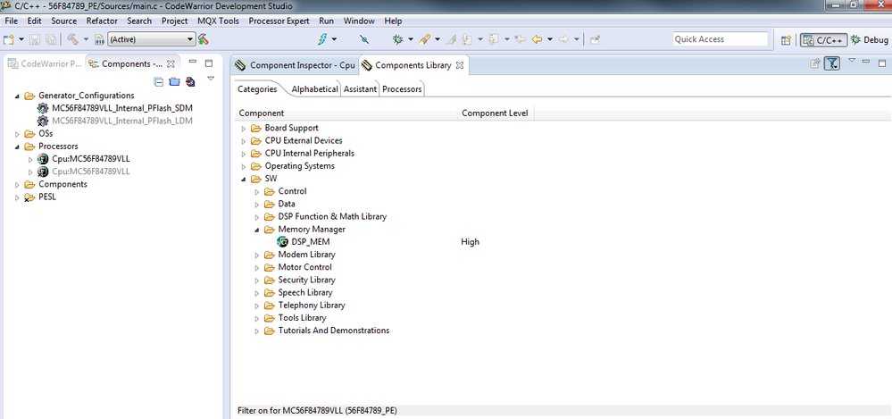Expand the PESL tree node
This screenshot has height=419, width=892.
(16, 197)
